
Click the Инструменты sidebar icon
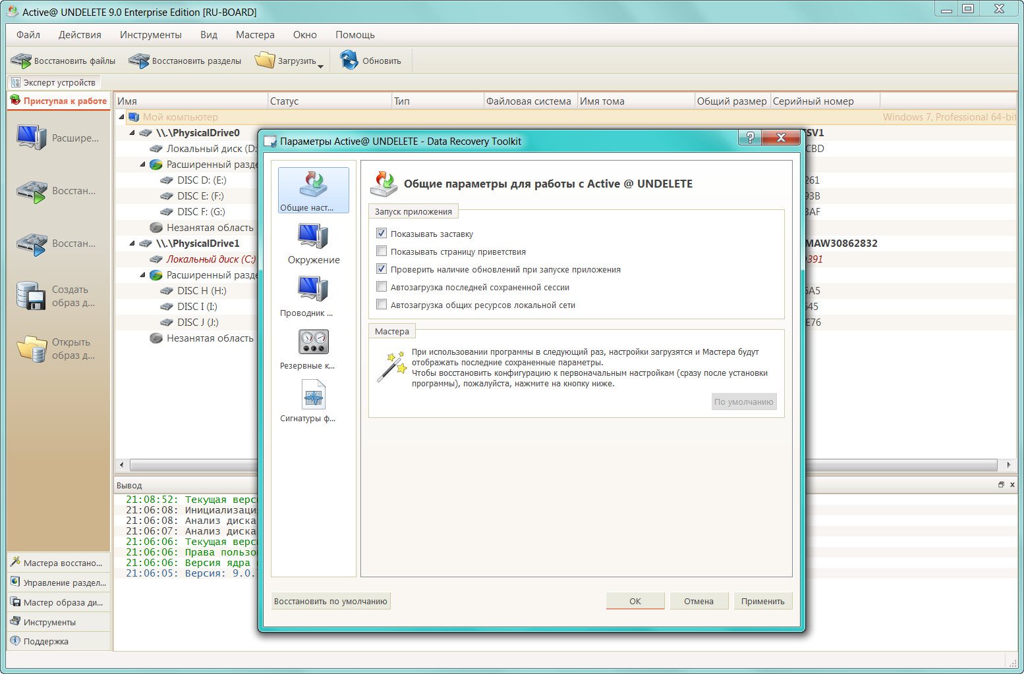click(15, 621)
